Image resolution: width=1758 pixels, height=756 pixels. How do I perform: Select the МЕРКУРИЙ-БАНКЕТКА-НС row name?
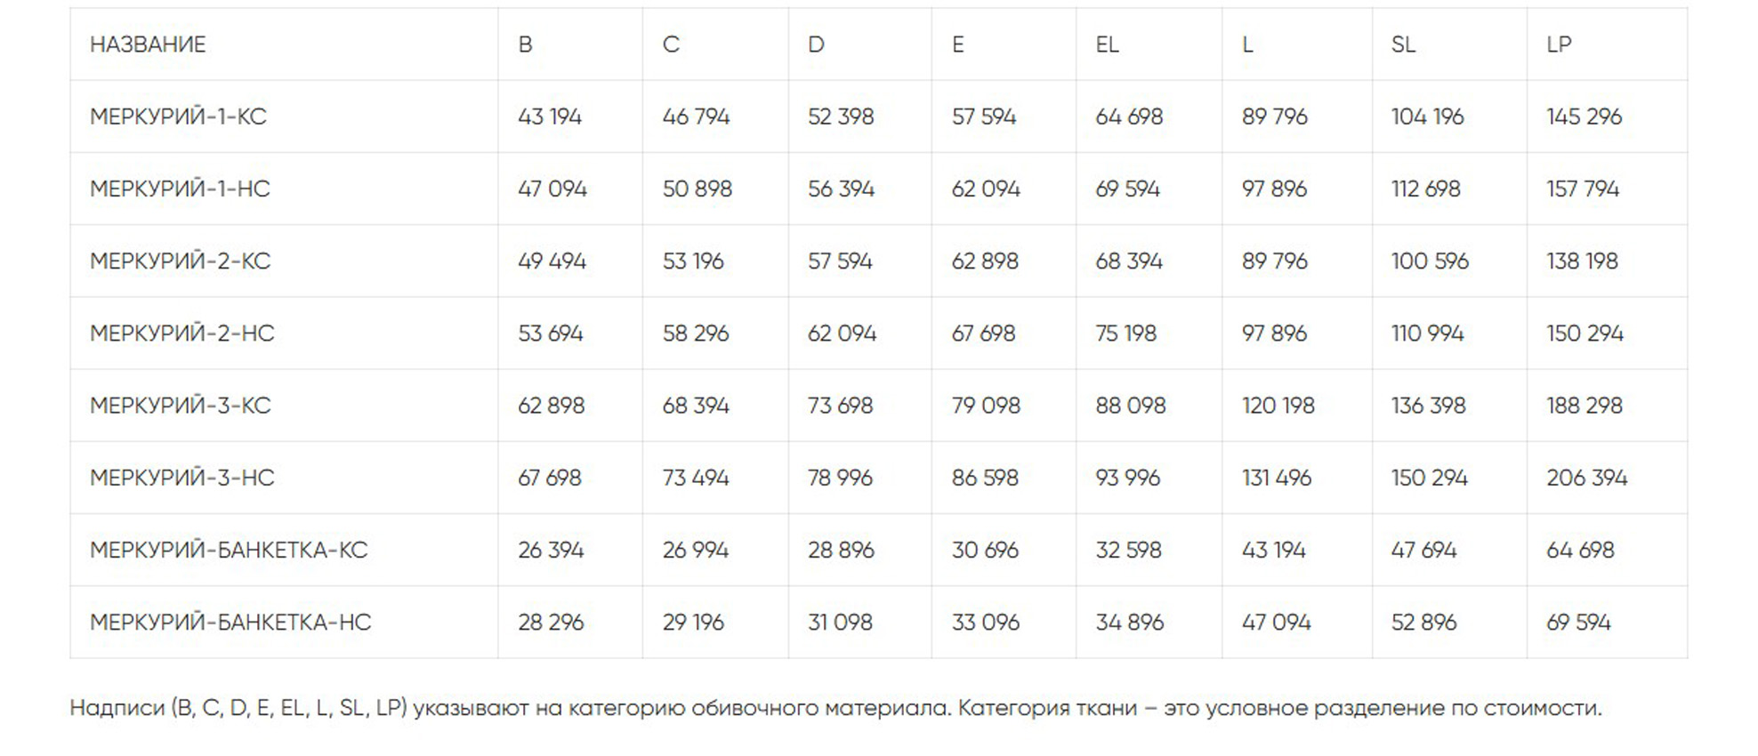tap(230, 623)
